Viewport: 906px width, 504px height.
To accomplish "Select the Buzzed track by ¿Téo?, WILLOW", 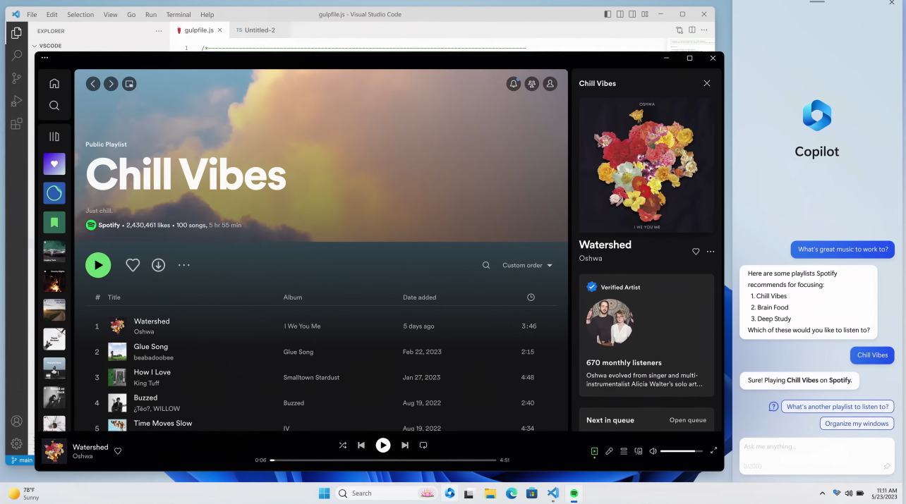I will coord(145,398).
